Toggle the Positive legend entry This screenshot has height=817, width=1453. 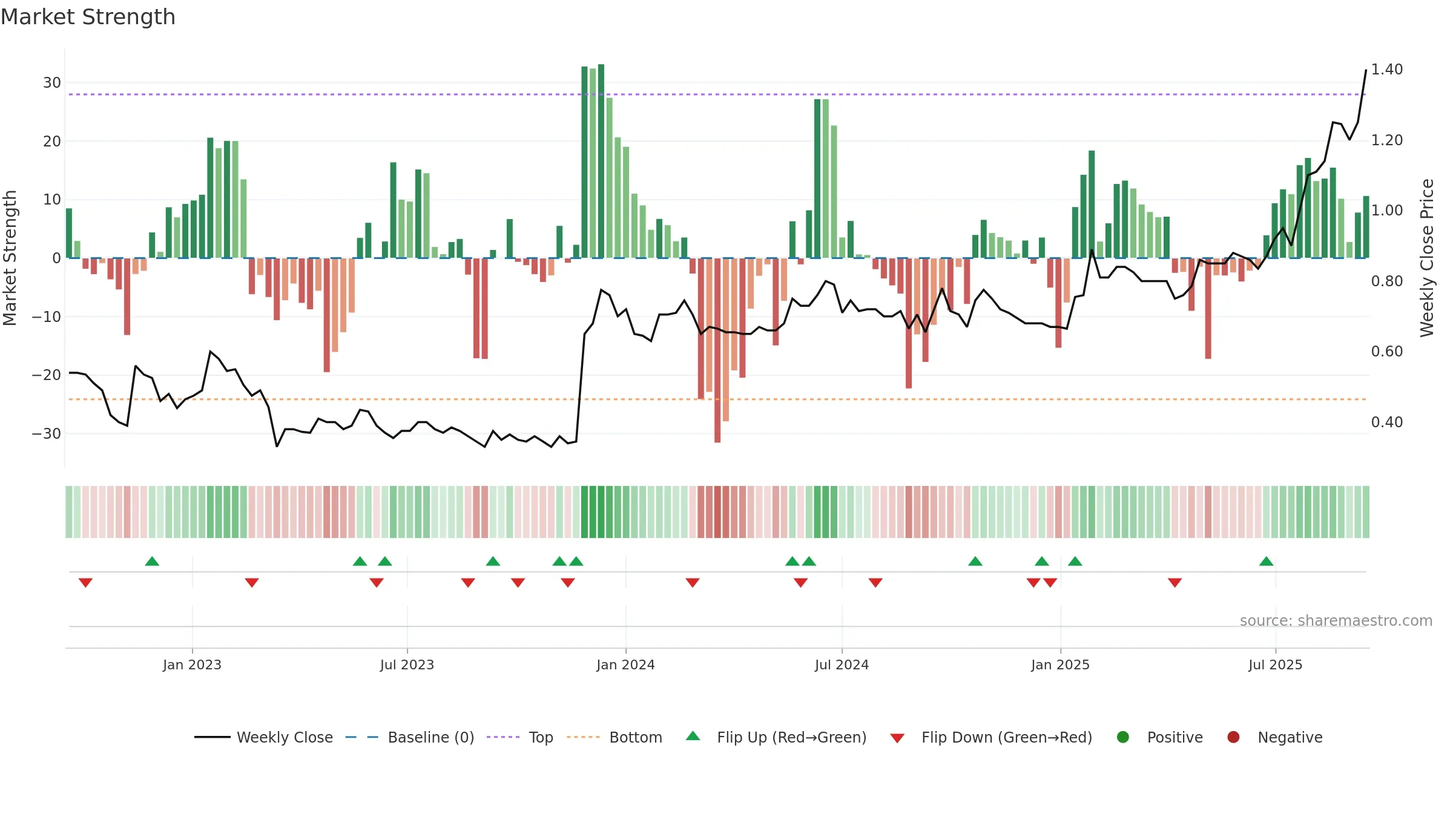[1159, 737]
